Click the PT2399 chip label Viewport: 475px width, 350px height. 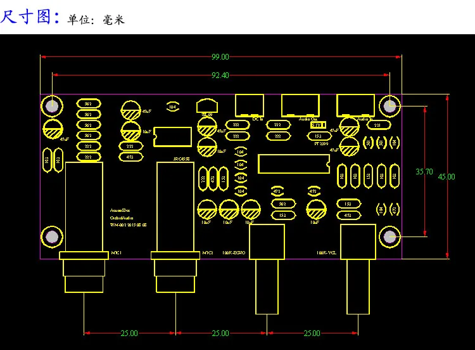coord(321,143)
